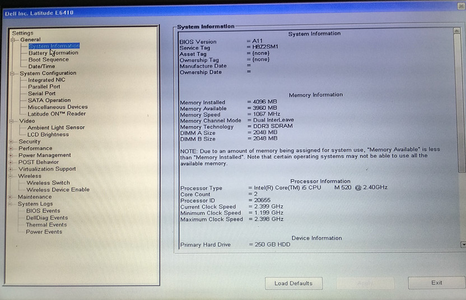Click the Current Clock Speed 2.399 GHz

click(269, 206)
